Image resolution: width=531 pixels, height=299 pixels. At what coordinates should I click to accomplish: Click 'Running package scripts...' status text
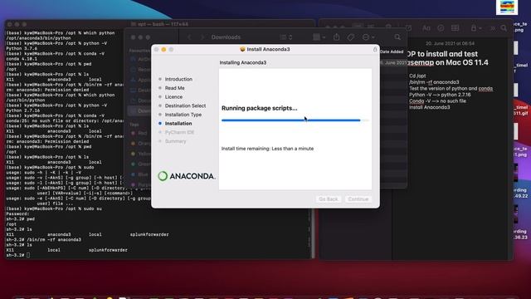[259, 108]
